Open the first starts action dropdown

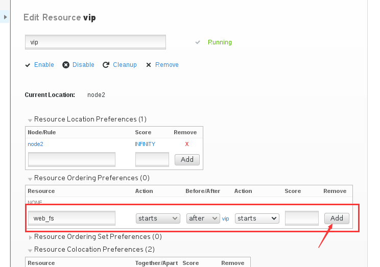[158, 219]
